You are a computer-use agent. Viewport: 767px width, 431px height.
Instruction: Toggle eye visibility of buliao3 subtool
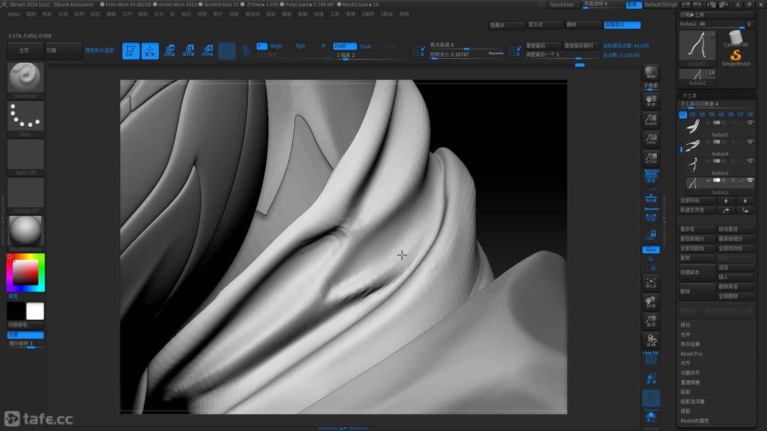(x=750, y=161)
